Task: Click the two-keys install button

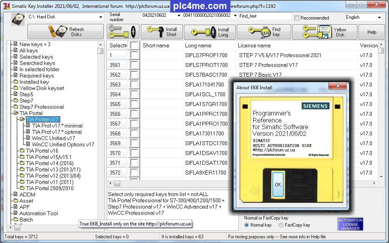Action: pyautogui.click(x=122, y=32)
